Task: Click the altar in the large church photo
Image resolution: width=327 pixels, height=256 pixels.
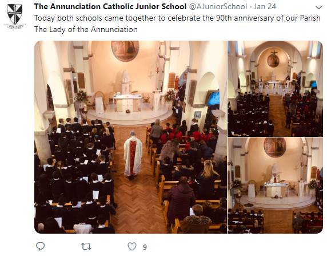Action: click(128, 103)
